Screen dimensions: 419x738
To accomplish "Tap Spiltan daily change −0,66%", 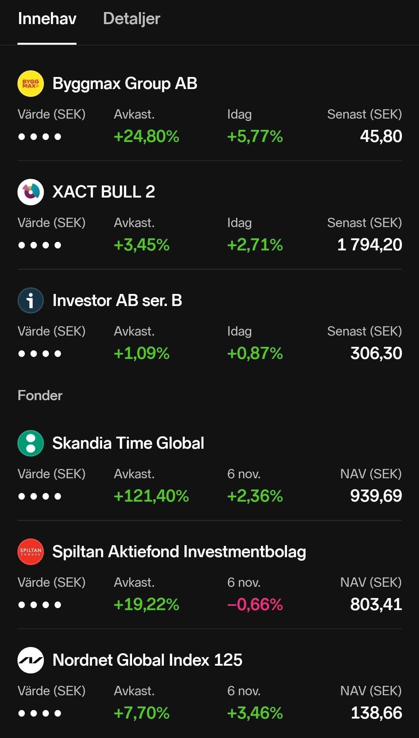I will coord(255,604).
